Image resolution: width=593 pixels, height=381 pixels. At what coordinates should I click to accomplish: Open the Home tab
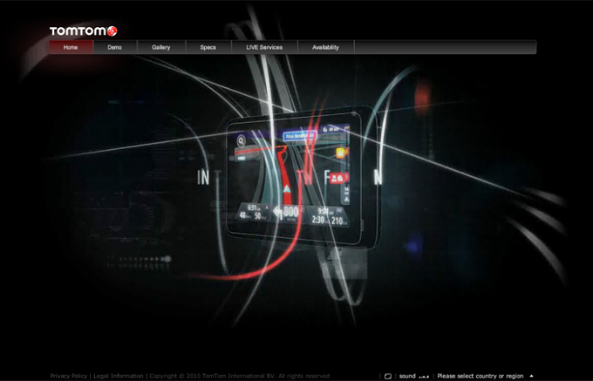[71, 47]
